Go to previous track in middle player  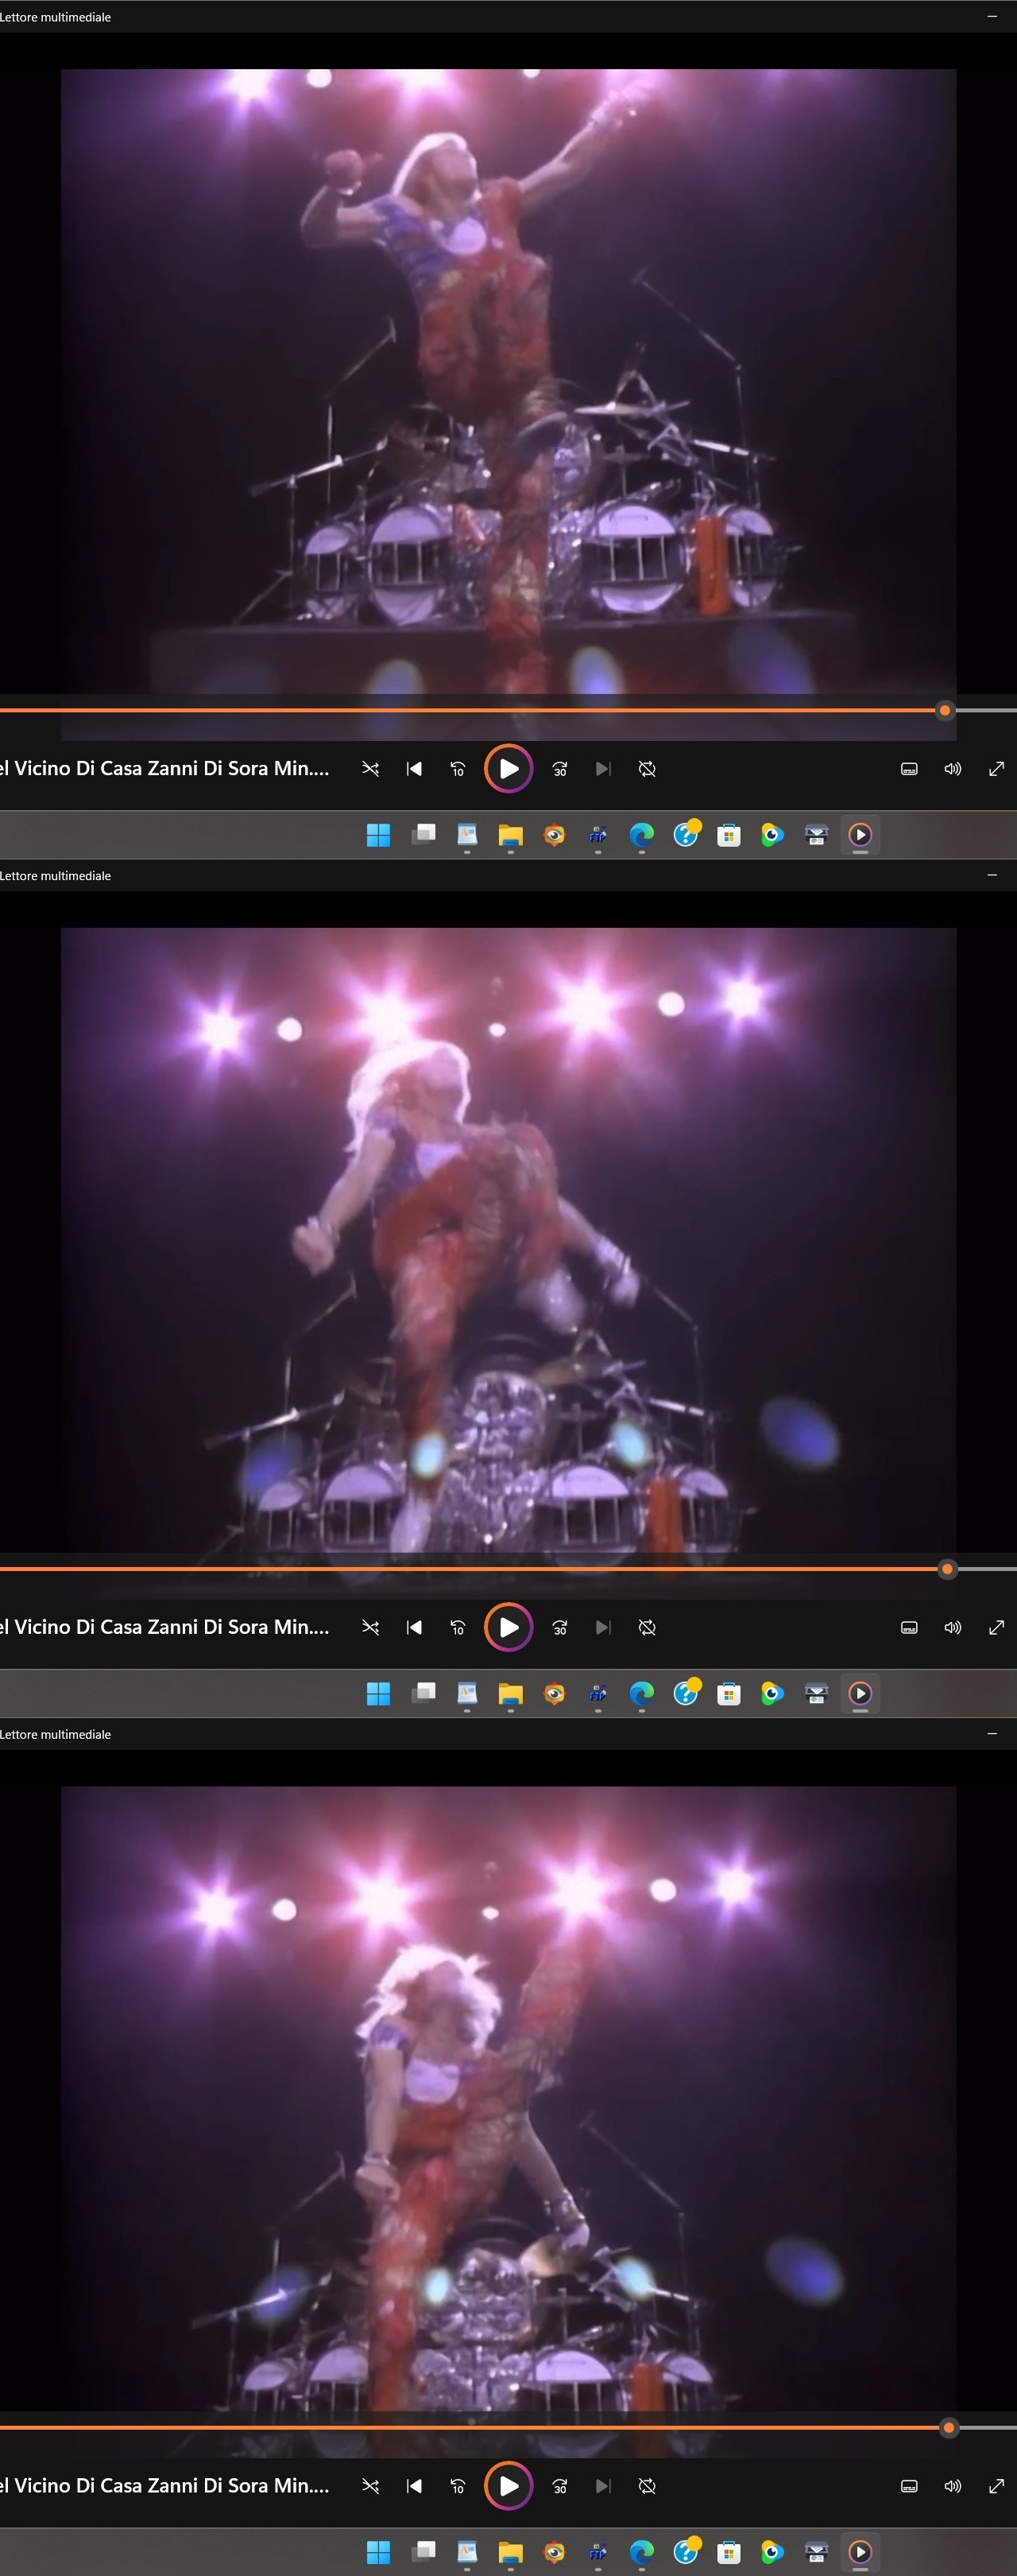(x=415, y=1627)
